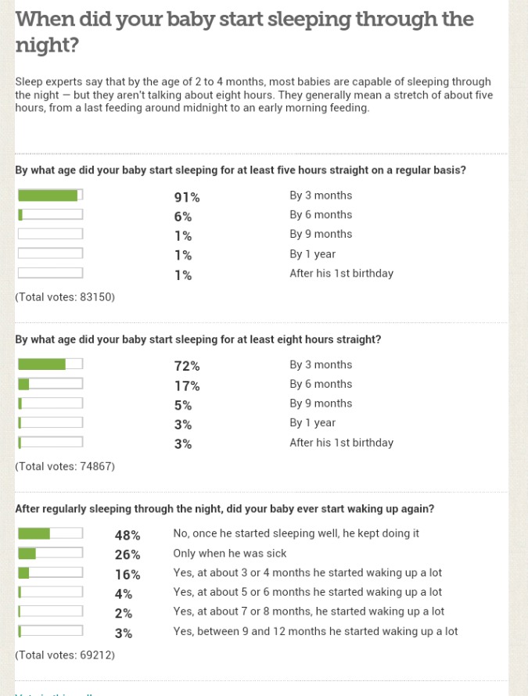
Task: Select the 'at least eight hours straight?' question heading
Action: click(x=199, y=339)
